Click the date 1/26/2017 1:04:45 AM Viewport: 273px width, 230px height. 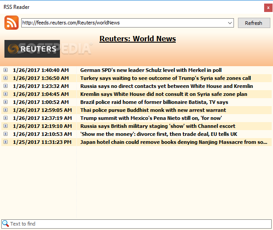tap(41, 94)
